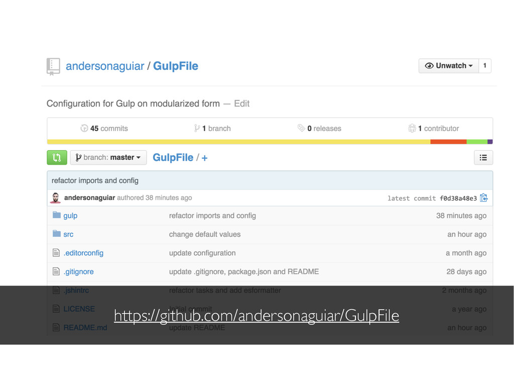Click the 38 minutes ago timestamp in gulp row
Image resolution: width=514 pixels, height=386 pixels.
pyautogui.click(x=461, y=216)
